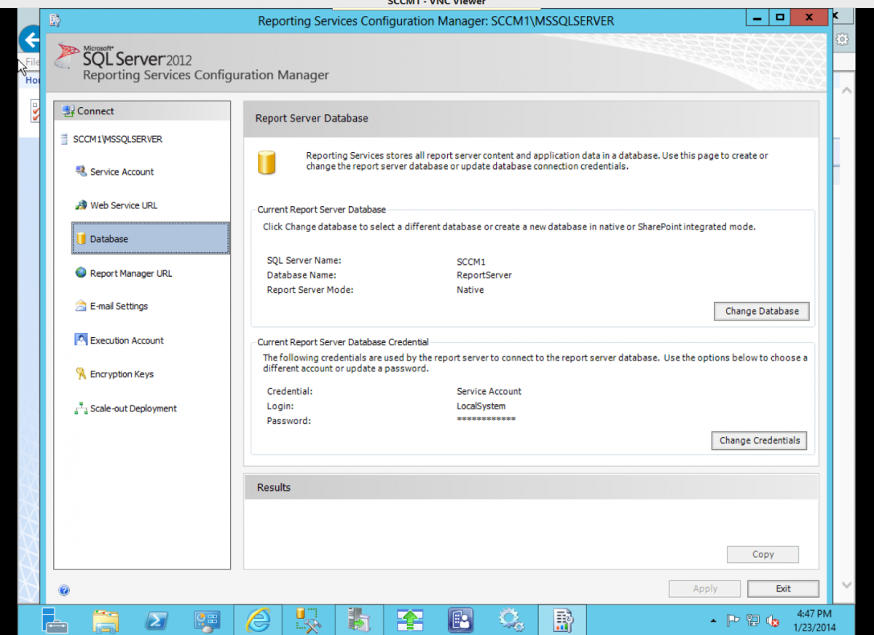Image resolution: width=874 pixels, height=635 pixels.
Task: Click the back arrow in the background window
Action: (x=30, y=39)
